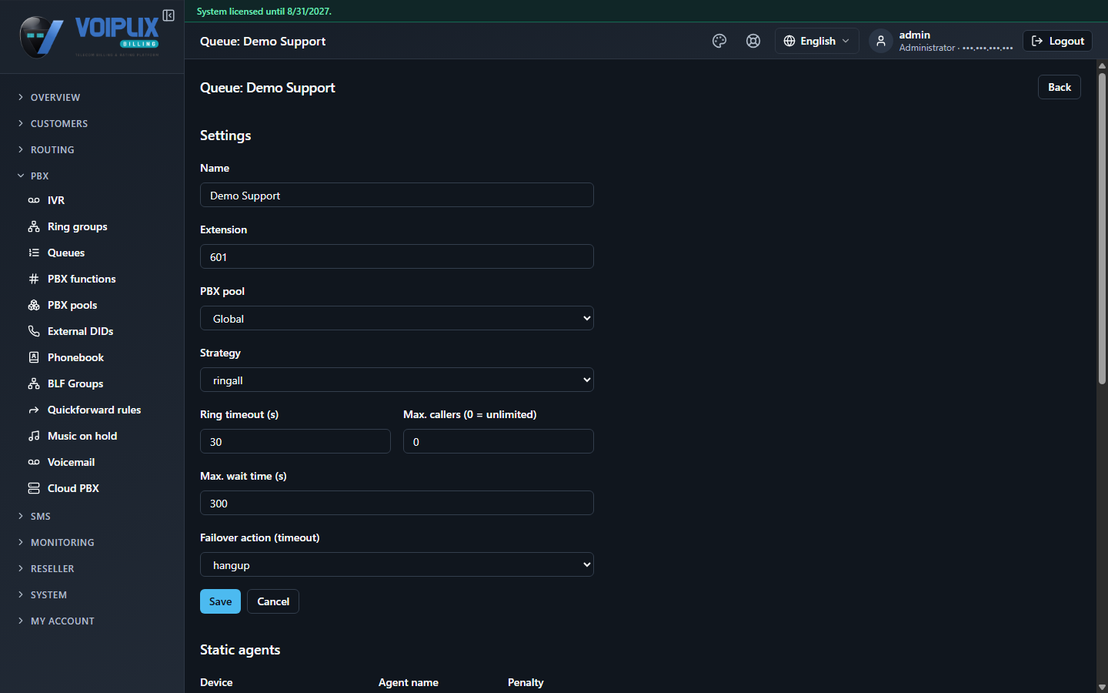Open the Failover action dropdown
Screen dimensions: 1108x693
pyautogui.click(x=397, y=564)
